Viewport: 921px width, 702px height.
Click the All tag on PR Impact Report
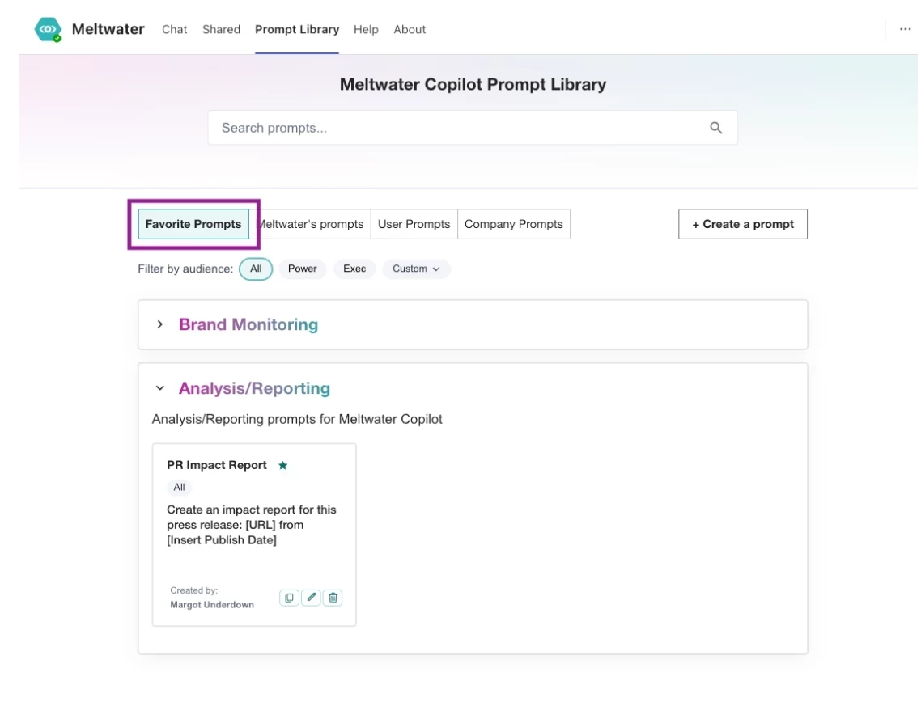pos(179,487)
